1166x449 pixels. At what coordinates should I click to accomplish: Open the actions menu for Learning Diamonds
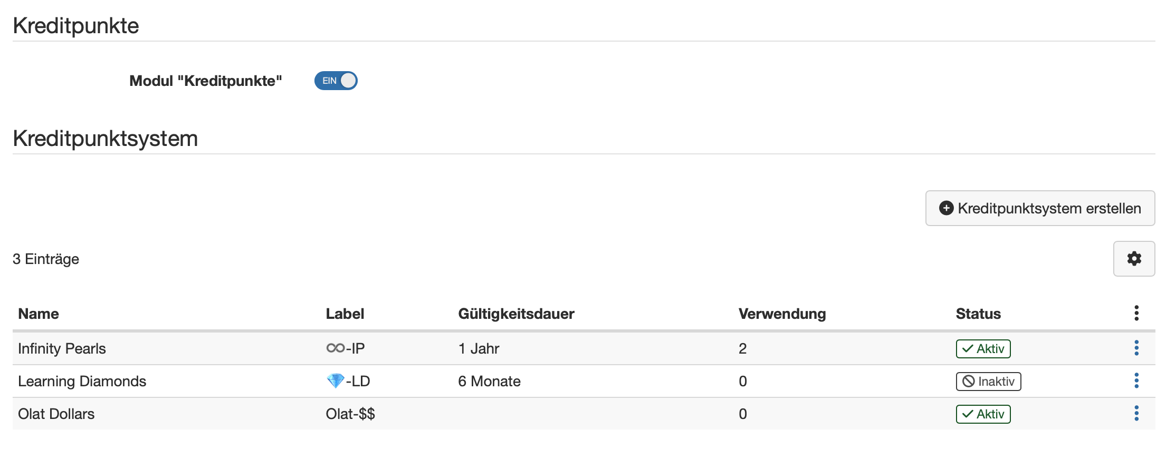[x=1136, y=381]
